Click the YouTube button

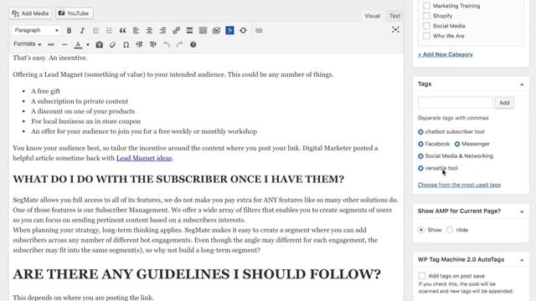click(74, 13)
